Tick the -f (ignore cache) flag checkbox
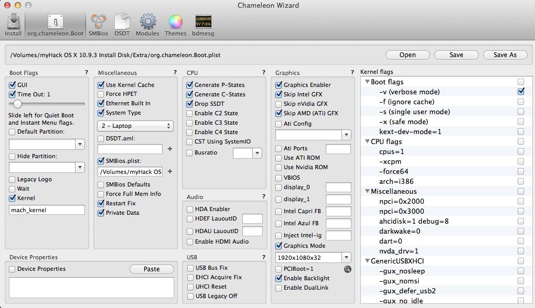 (x=521, y=102)
